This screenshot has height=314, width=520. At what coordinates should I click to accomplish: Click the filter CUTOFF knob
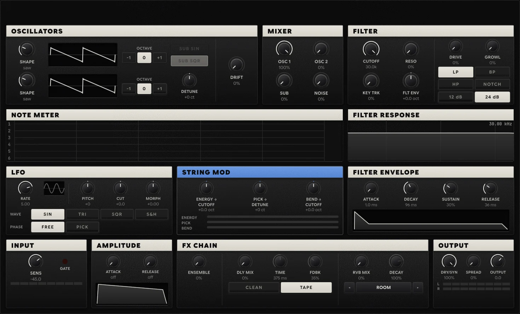(371, 49)
